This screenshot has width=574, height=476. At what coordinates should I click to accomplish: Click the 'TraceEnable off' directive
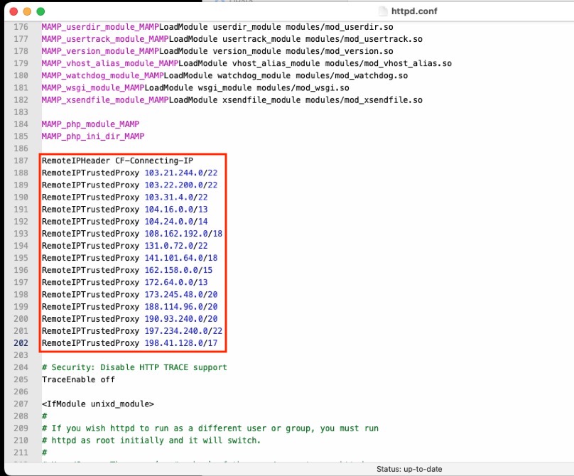(78, 379)
